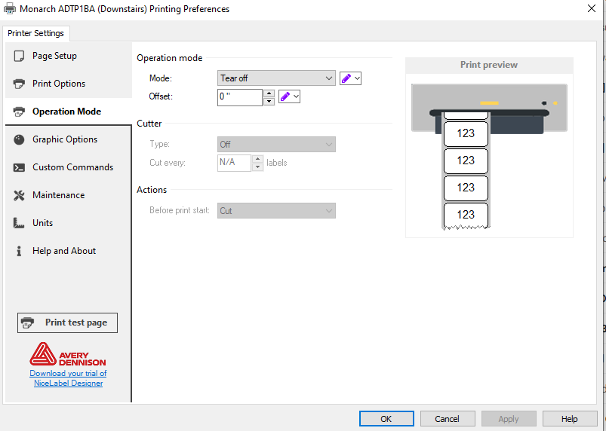This screenshot has height=431, width=606.
Task: Click the Maintenance tools icon
Action: (x=19, y=195)
